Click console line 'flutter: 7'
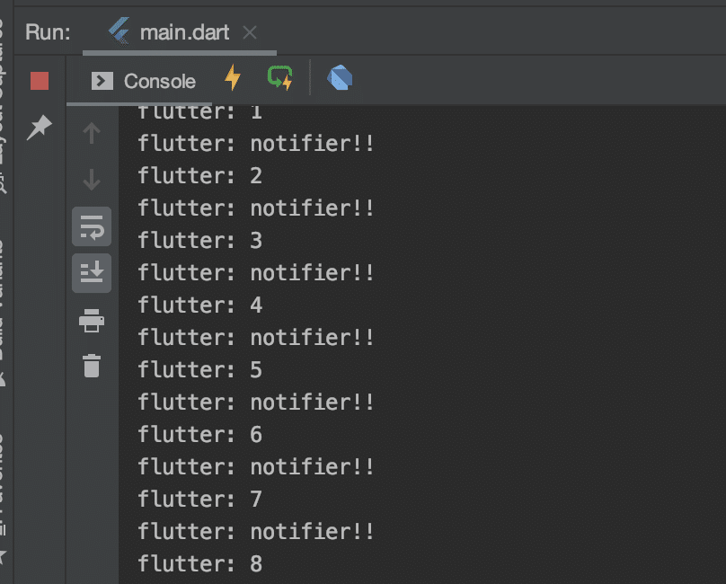Viewport: 726px width, 584px height. tap(200, 500)
